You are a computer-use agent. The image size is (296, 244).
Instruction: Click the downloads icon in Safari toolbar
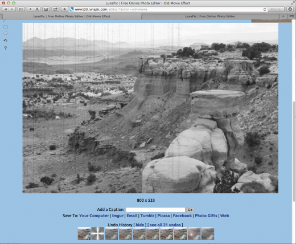coord(290,9)
